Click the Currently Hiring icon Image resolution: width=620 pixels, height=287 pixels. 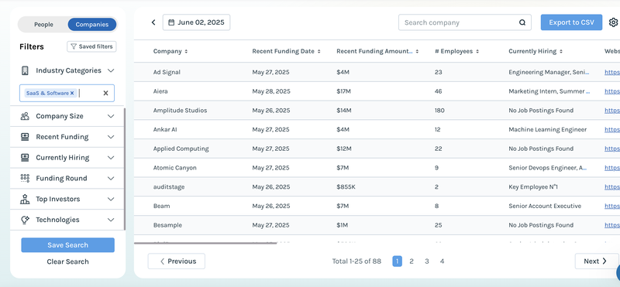point(25,158)
